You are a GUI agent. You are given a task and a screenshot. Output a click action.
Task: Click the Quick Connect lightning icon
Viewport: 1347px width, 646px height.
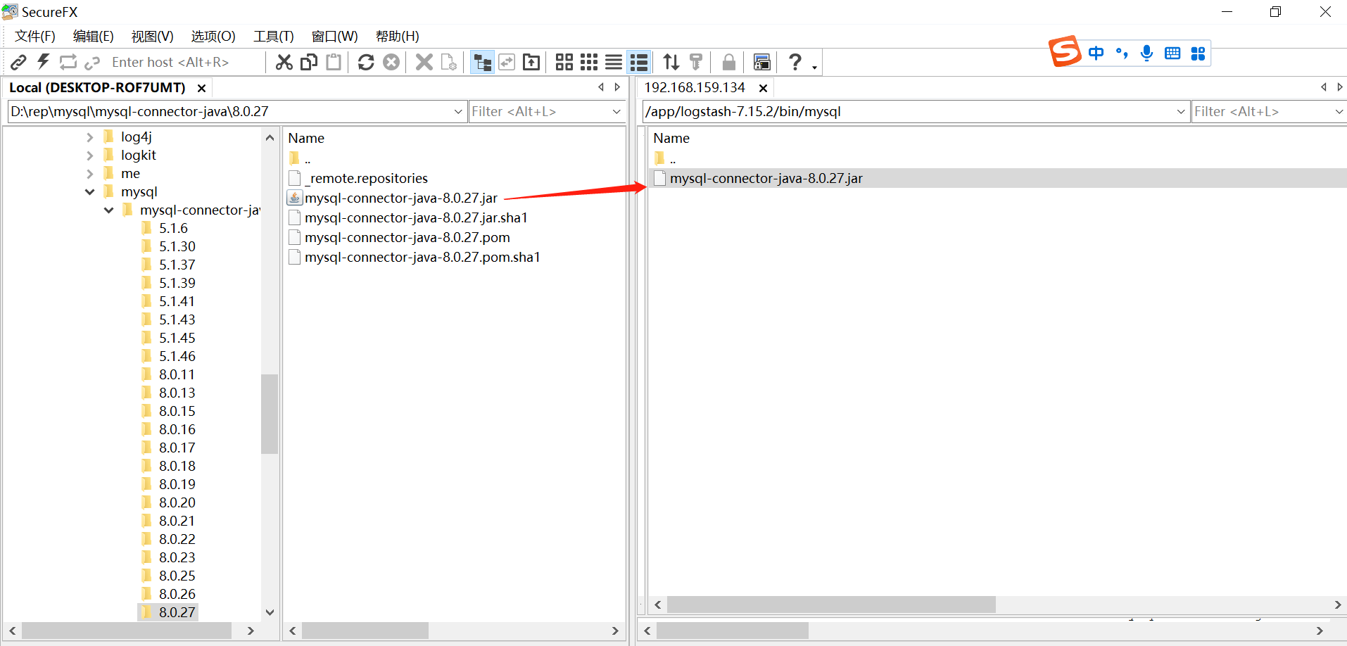pos(44,62)
